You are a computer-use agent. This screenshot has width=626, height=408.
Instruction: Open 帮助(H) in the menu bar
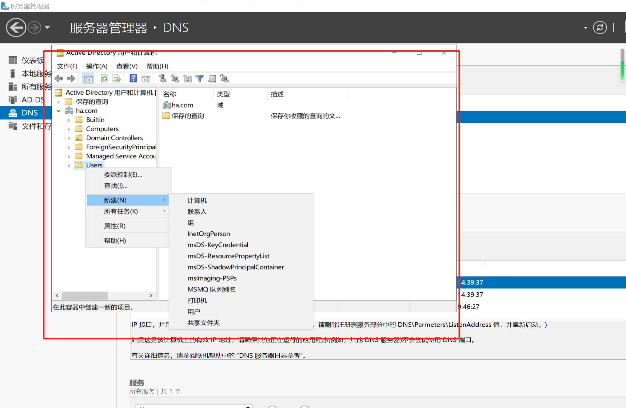tap(157, 66)
